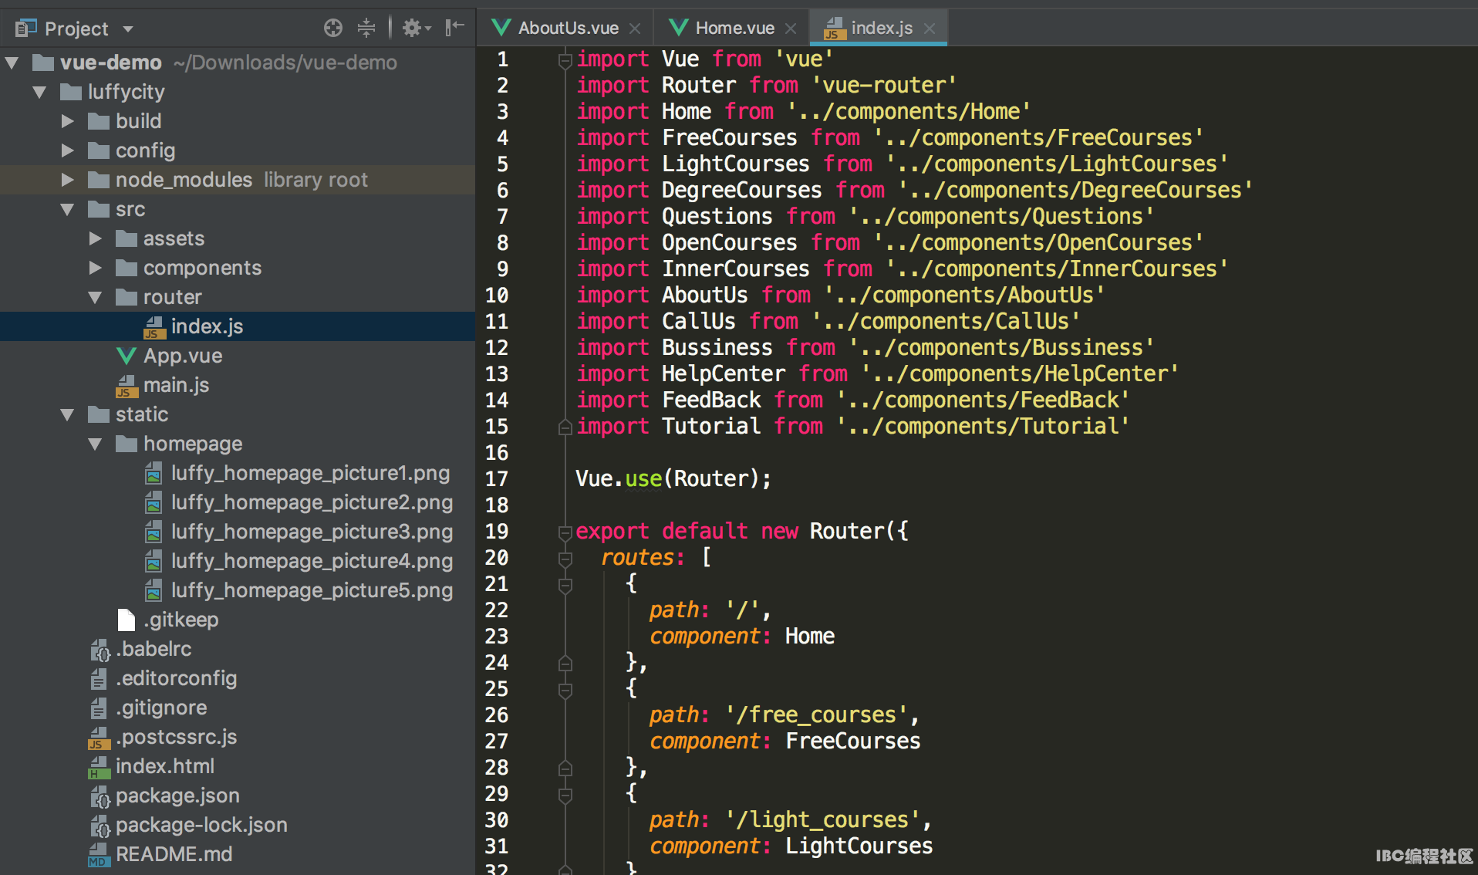The height and width of the screenshot is (875, 1478).
Task: Expand the components folder
Action: point(95,268)
